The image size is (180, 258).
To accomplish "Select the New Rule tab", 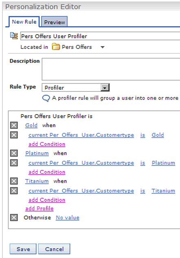I will pos(24,22).
